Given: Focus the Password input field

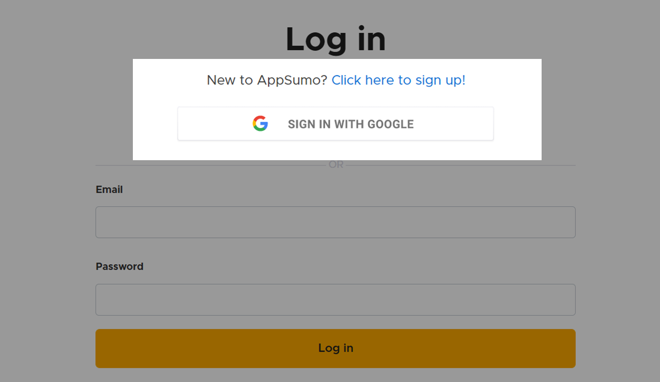Looking at the screenshot, I should (x=335, y=299).
